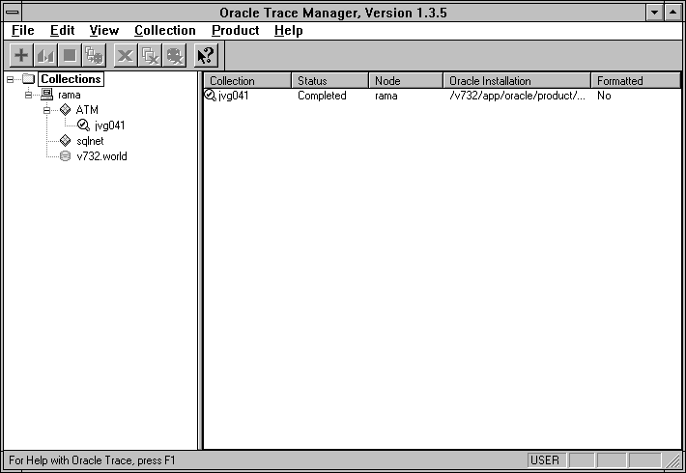Open the Collection menu
686x473 pixels.
coord(165,31)
